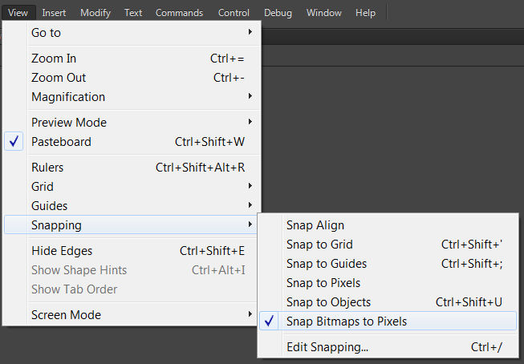Expand the Preview Mode submenu
524x364 pixels.
(x=69, y=123)
